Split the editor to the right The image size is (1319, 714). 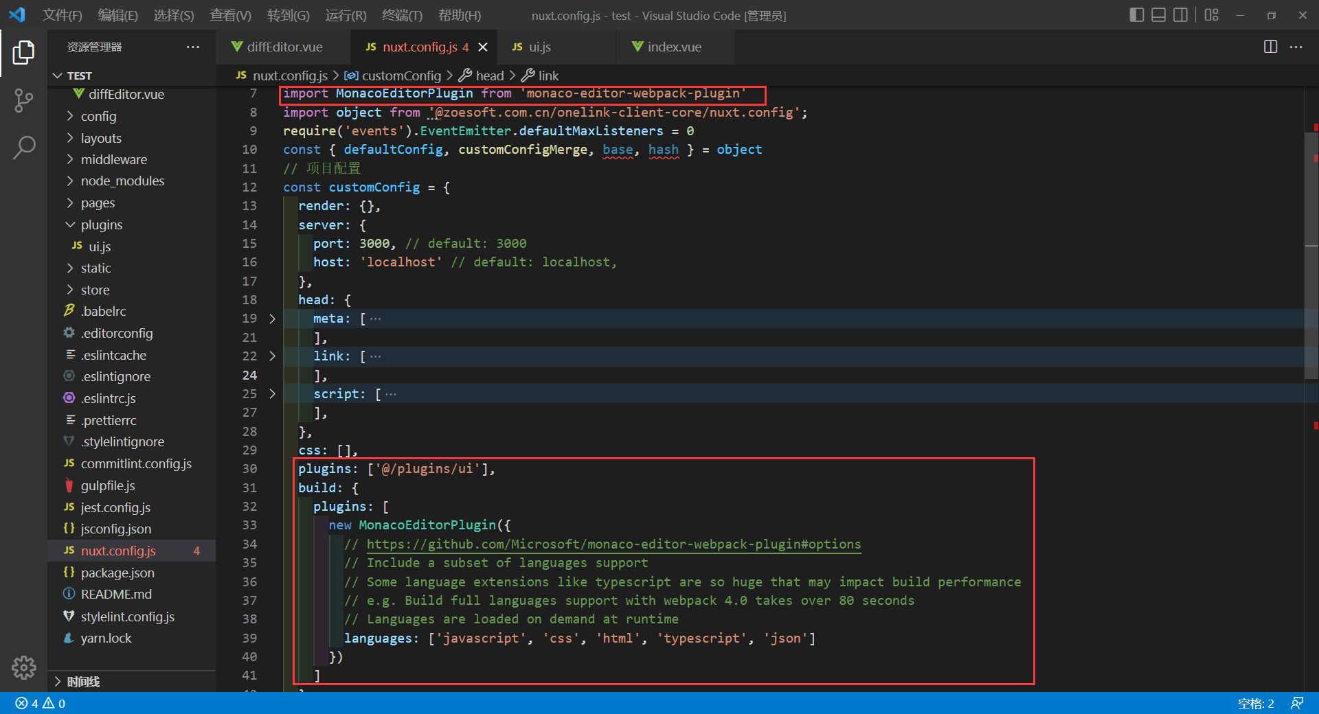[x=1270, y=47]
